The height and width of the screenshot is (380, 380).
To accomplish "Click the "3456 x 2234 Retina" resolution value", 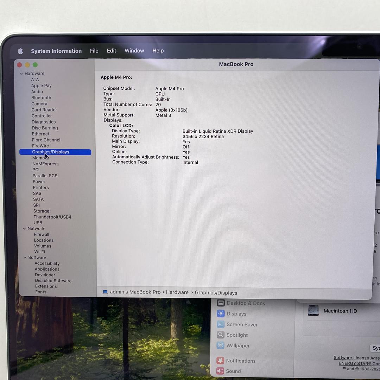I will click(203, 137).
